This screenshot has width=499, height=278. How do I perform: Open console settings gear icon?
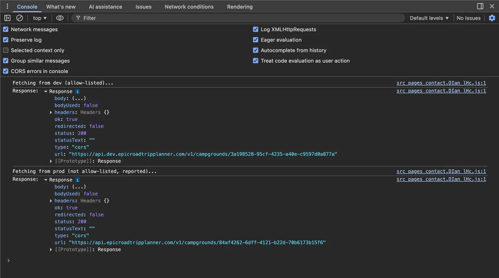[492, 18]
